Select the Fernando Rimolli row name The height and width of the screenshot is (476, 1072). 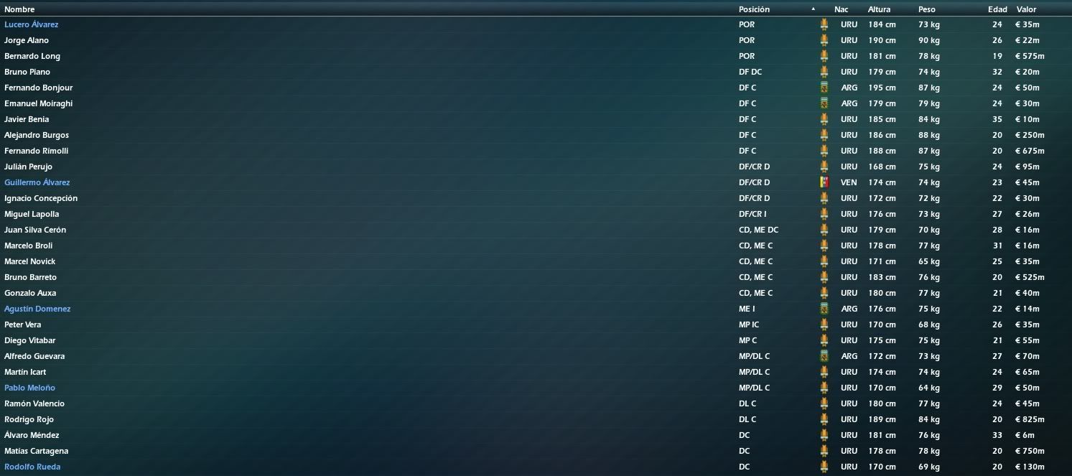pos(35,151)
